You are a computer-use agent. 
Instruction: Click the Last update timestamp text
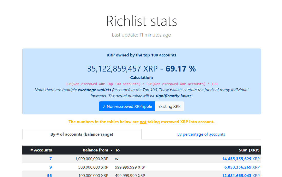pos(141,35)
